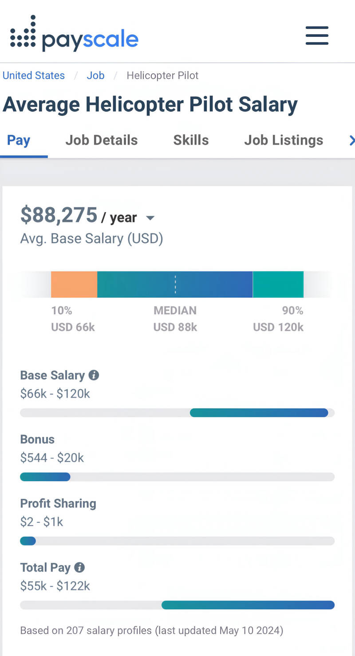Follow the United States breadcrumb link
This screenshot has height=656, width=355.
click(34, 75)
